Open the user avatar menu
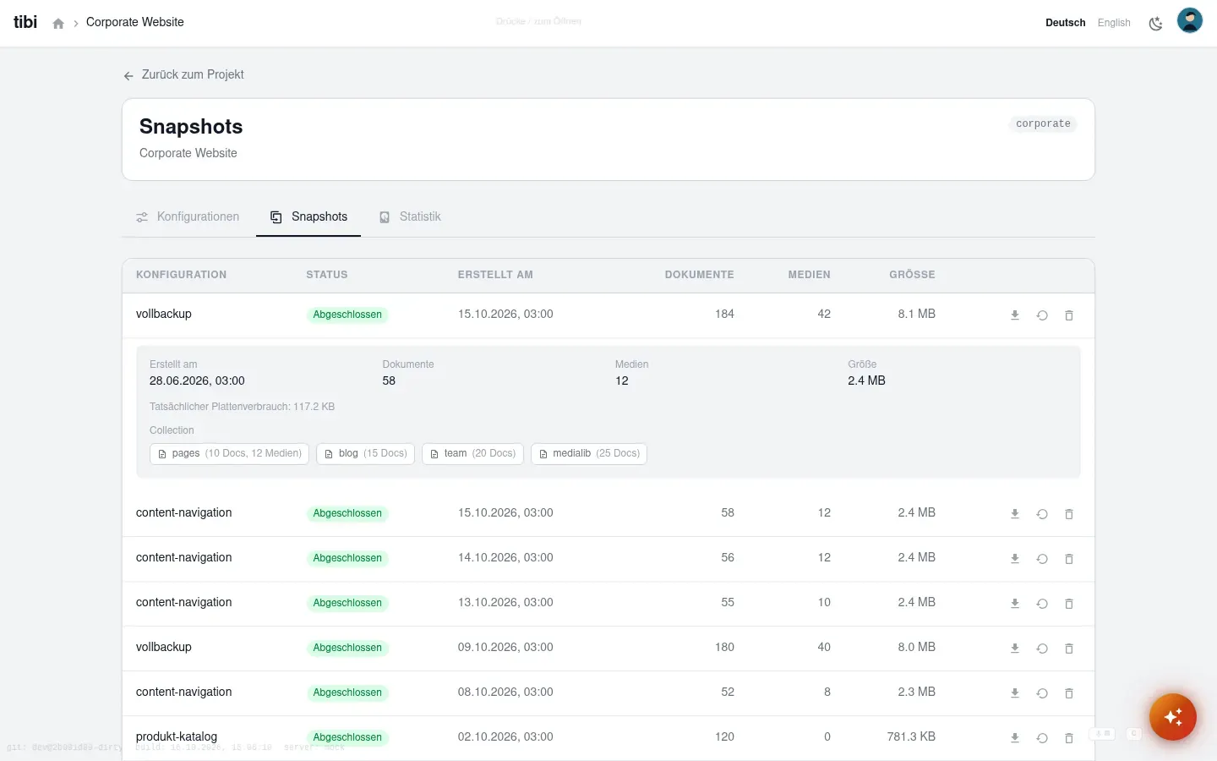1217x761 pixels. pyautogui.click(x=1190, y=20)
